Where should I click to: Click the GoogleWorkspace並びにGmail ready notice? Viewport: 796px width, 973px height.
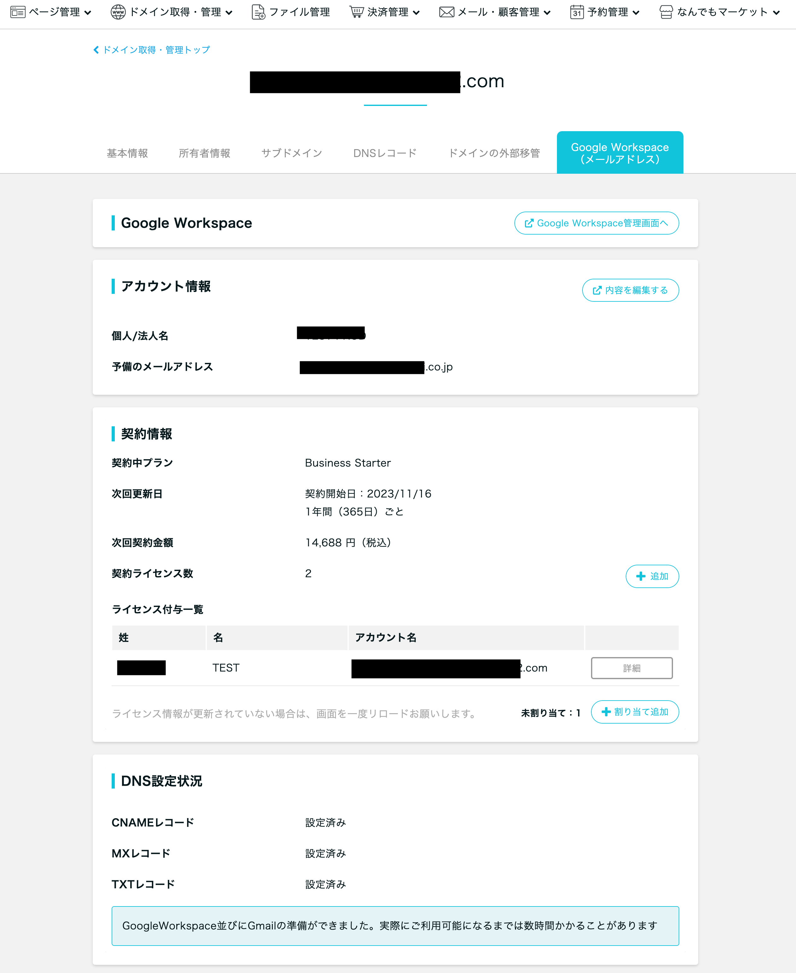click(x=395, y=926)
